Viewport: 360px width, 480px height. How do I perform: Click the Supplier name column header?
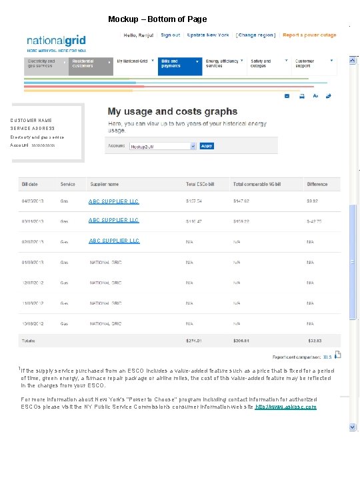coord(105,184)
